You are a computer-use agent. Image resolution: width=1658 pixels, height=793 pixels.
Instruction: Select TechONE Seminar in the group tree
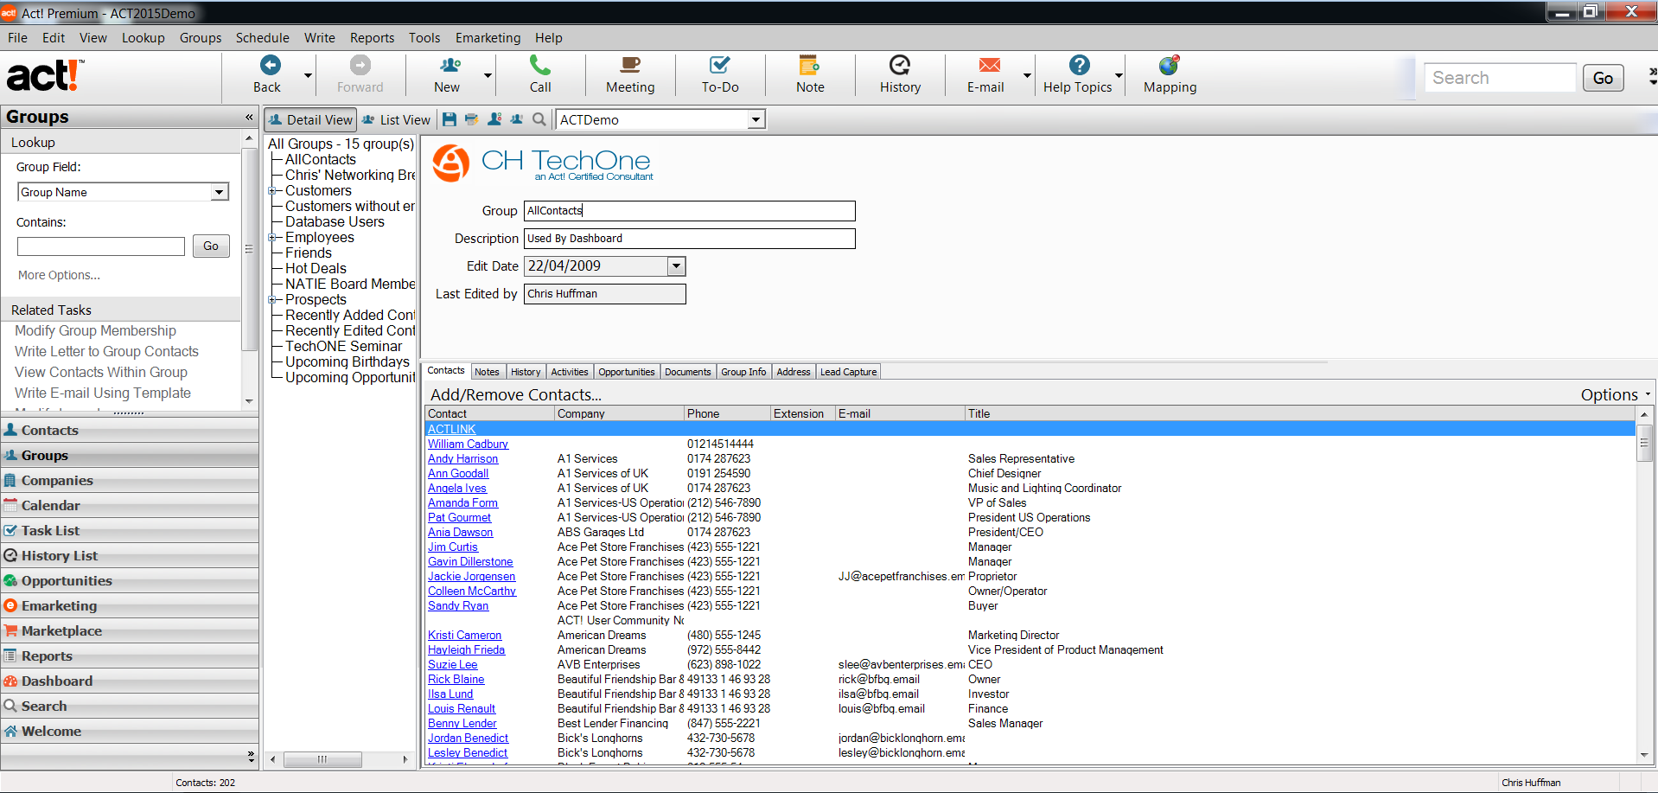click(343, 347)
